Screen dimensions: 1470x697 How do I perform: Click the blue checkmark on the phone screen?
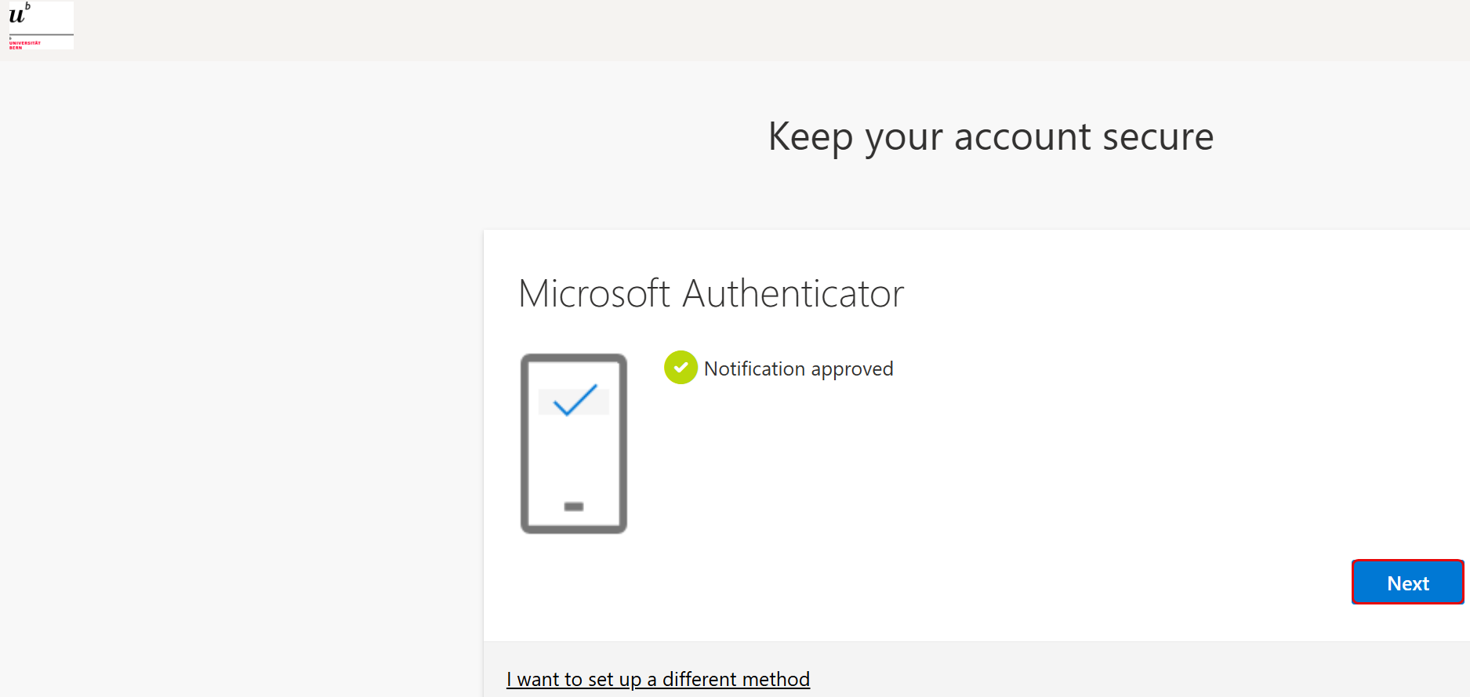pyautogui.click(x=575, y=400)
